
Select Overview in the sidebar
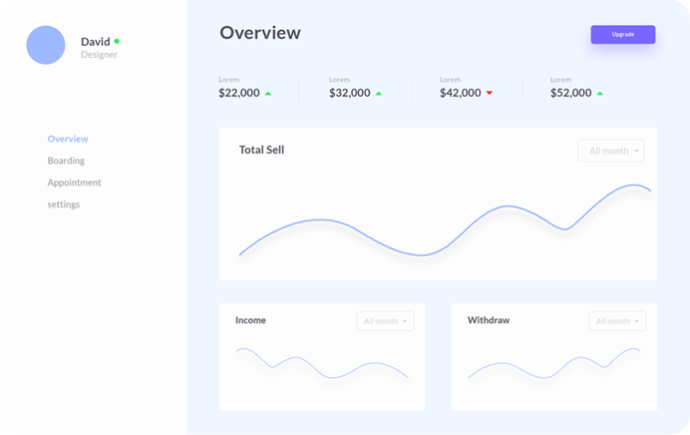(x=68, y=139)
